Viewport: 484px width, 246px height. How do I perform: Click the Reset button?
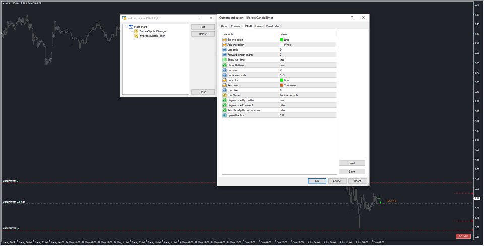(357, 181)
